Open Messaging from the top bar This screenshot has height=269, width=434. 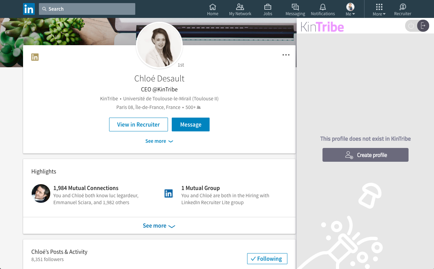295,9
